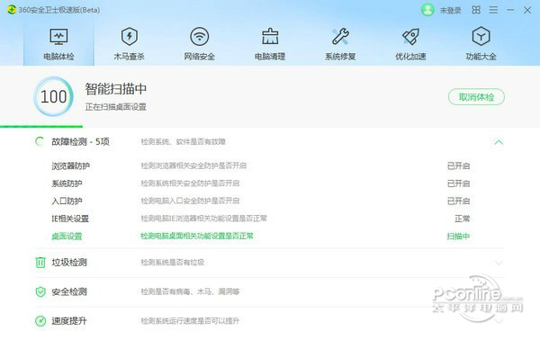The image size is (540, 340).
Task: Click the user avatar icon
Action: (x=427, y=10)
